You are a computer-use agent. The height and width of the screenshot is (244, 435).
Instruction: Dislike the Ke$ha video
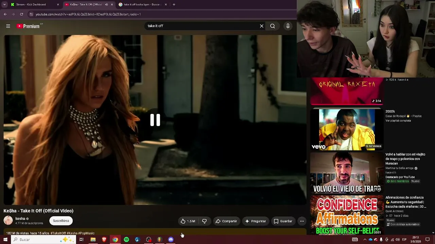(x=204, y=221)
